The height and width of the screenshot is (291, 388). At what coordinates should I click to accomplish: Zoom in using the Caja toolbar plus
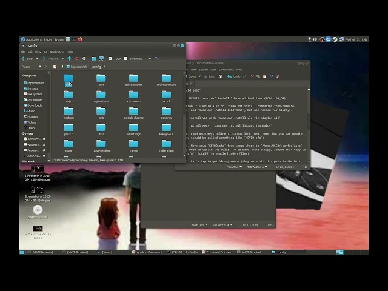tap(125, 59)
